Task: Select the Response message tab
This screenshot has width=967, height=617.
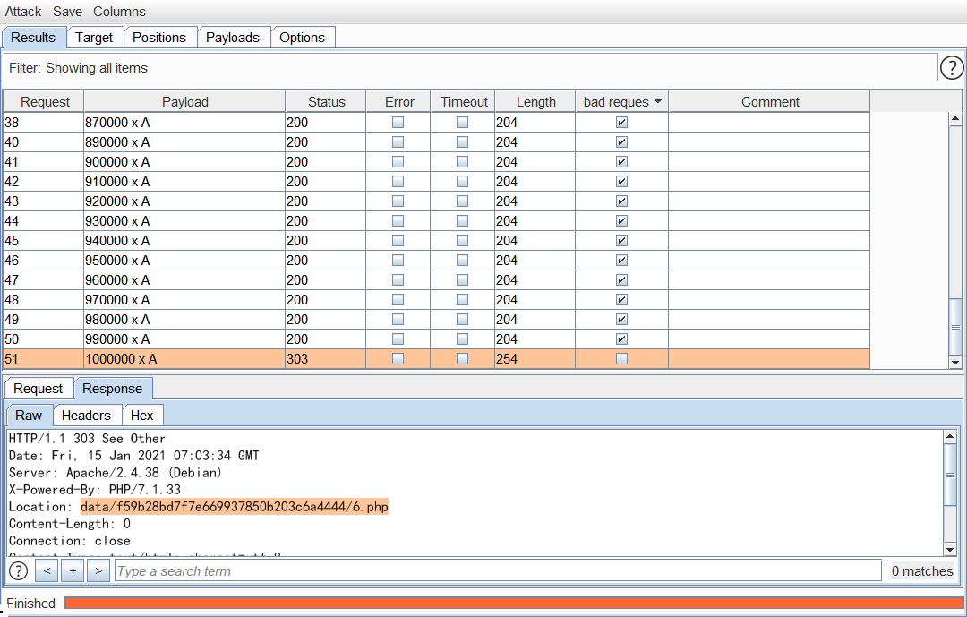Action: click(112, 389)
